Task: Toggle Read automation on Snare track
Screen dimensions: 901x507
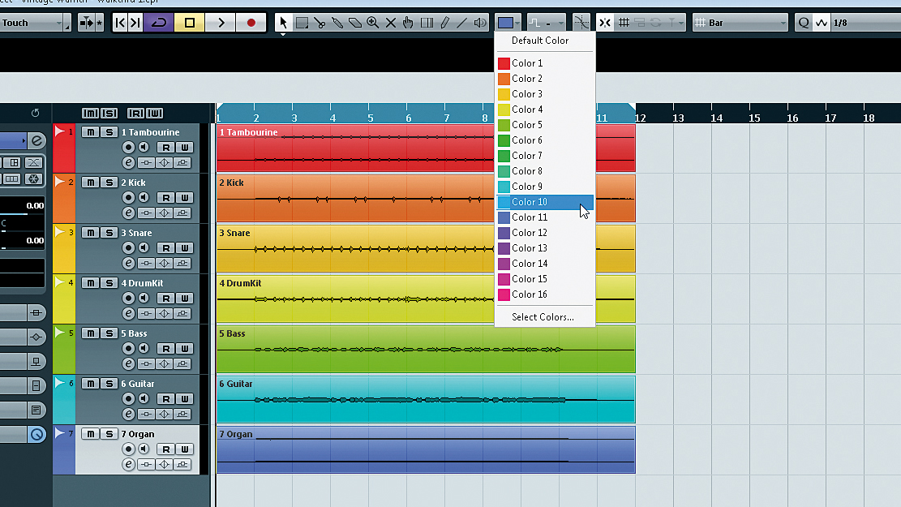Action: coord(165,248)
